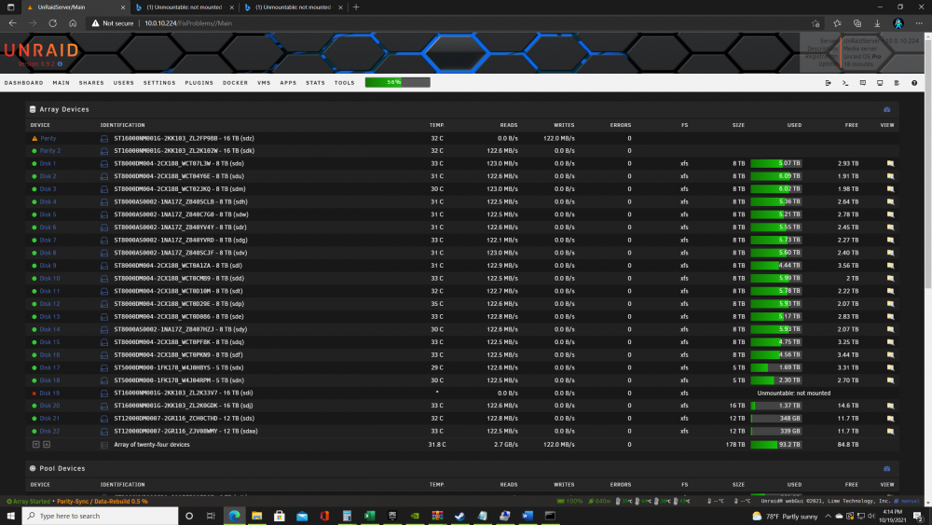The height and width of the screenshot is (525, 932).
Task: Open the Feedback icon
Action: (862, 83)
